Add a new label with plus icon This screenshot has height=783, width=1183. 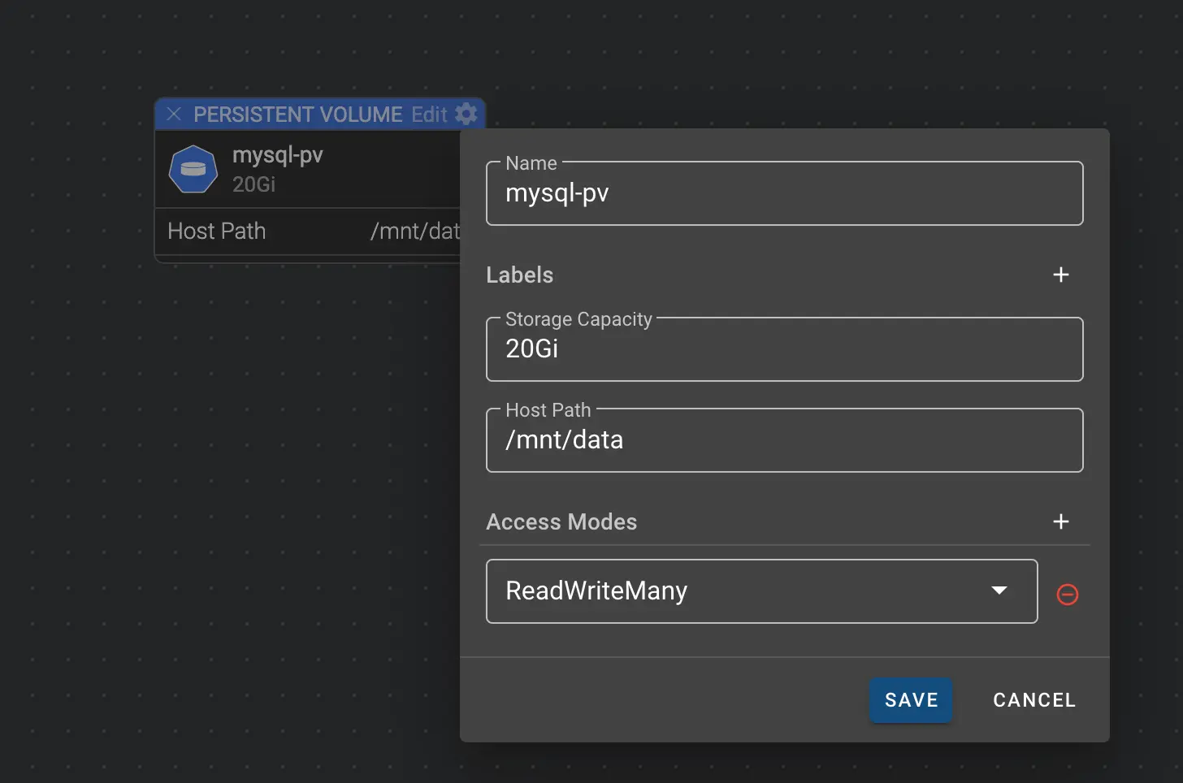point(1061,275)
